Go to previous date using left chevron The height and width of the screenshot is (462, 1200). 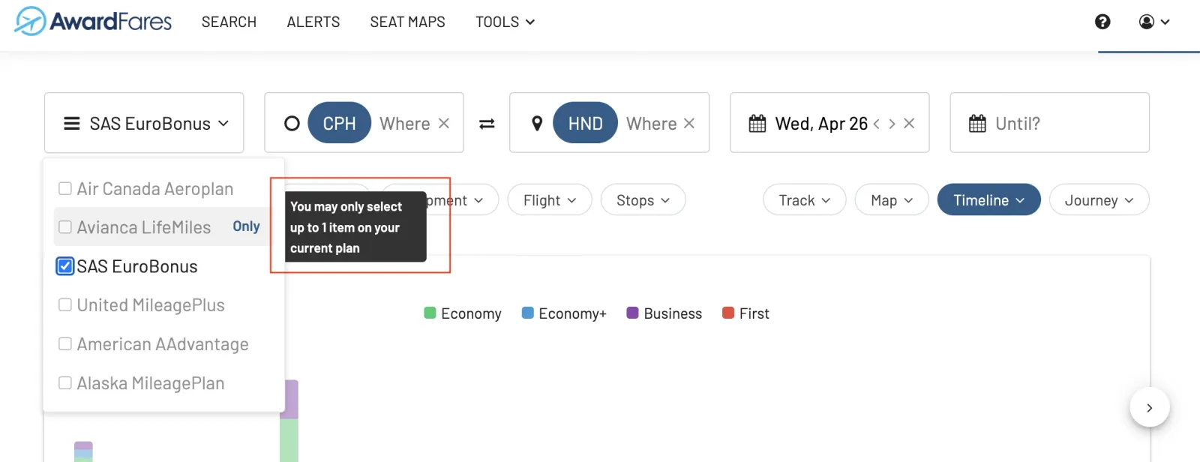[x=876, y=124]
